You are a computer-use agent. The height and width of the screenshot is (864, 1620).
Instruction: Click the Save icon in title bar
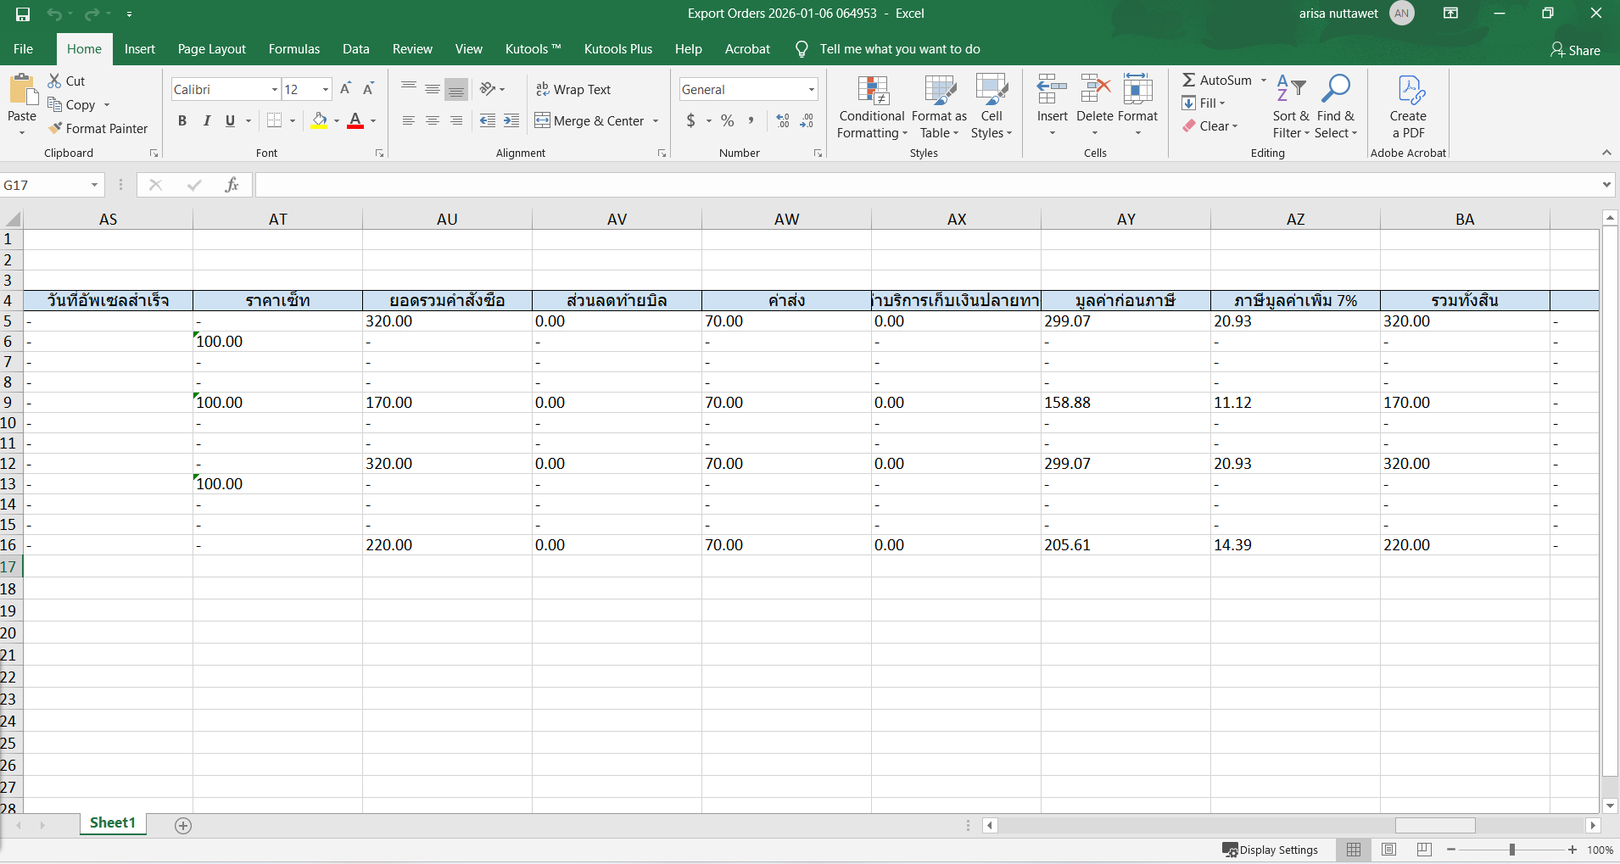pos(23,14)
